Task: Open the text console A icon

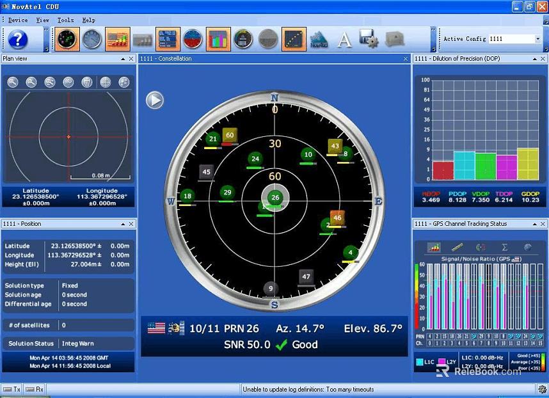Action: [x=344, y=39]
